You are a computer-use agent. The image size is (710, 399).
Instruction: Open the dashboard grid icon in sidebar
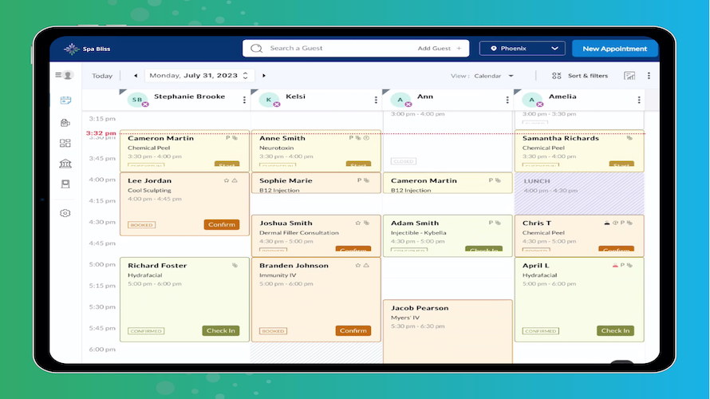click(65, 143)
